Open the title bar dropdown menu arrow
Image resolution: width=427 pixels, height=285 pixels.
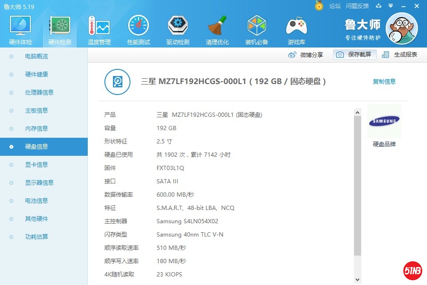390,6
